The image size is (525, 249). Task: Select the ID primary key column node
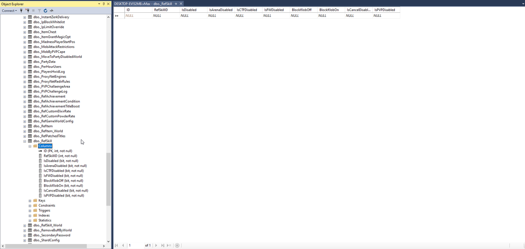58,151
